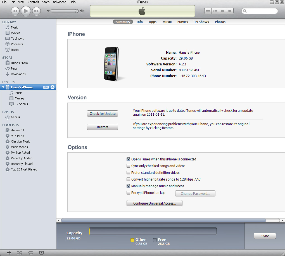Click the iTunes search field
The image size is (285, 256).
(260, 11)
